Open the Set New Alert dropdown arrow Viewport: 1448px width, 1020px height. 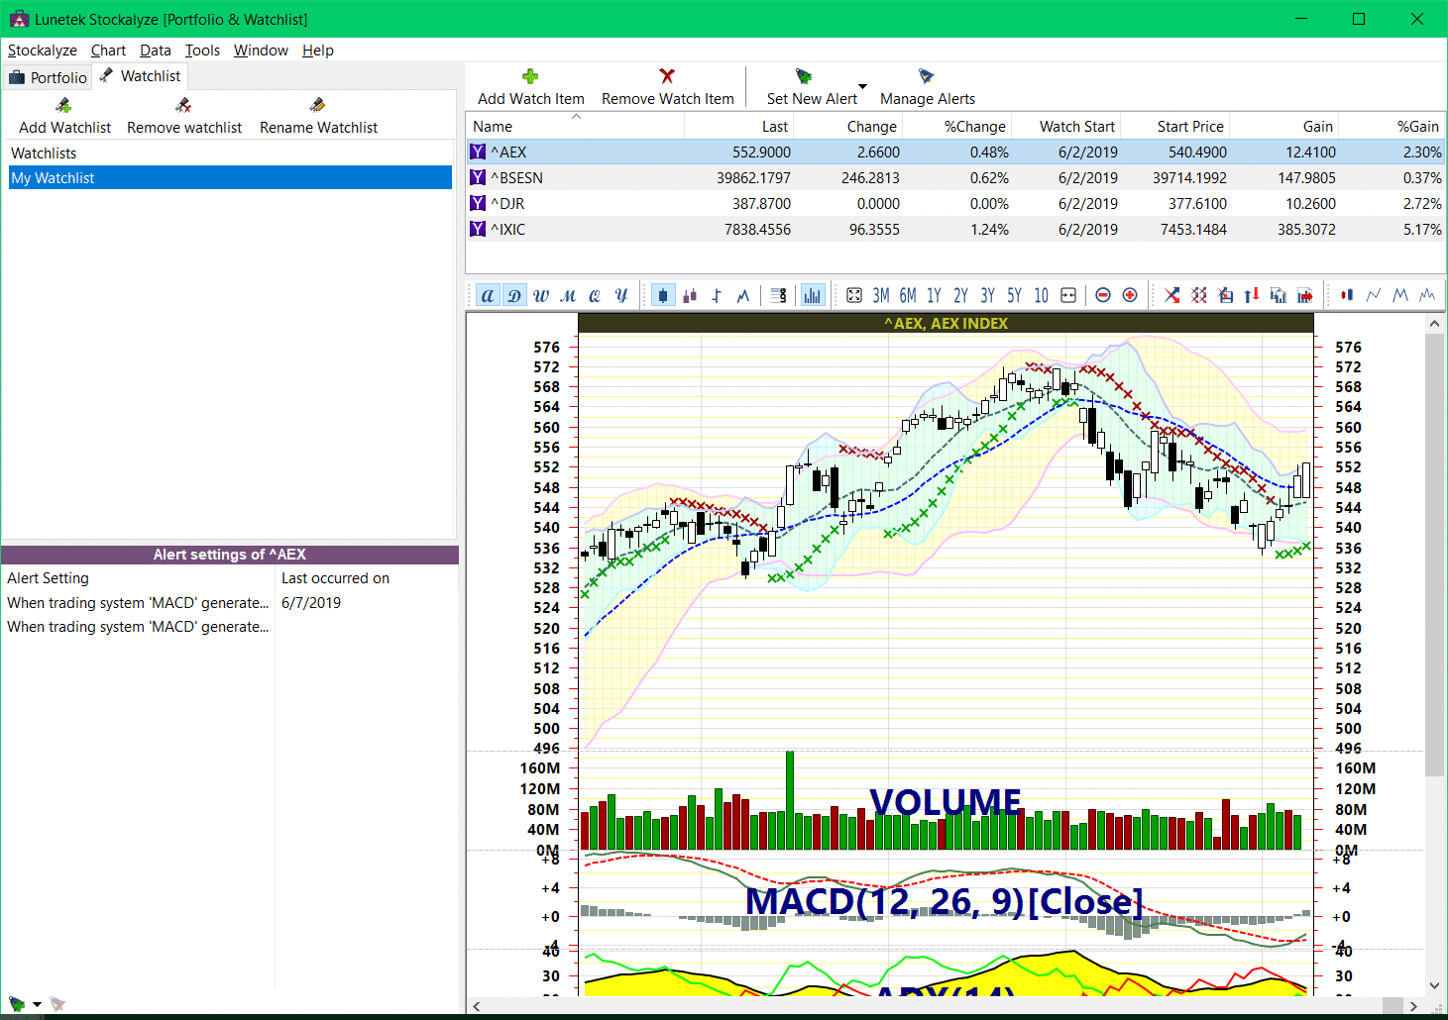click(863, 87)
